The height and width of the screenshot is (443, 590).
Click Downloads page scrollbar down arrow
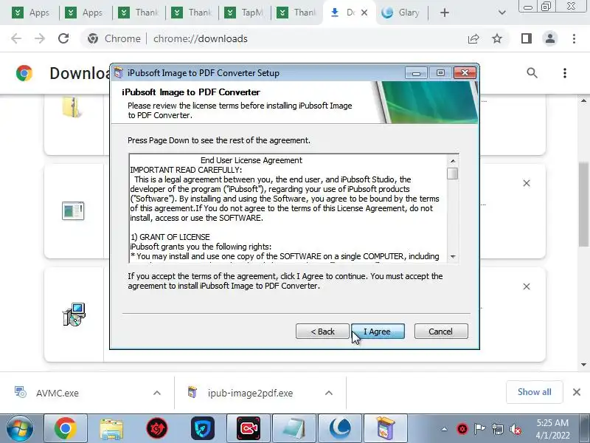[x=583, y=364]
